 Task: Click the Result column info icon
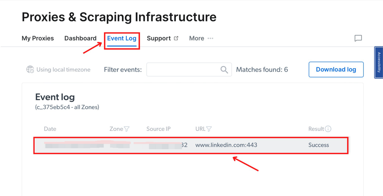click(328, 129)
